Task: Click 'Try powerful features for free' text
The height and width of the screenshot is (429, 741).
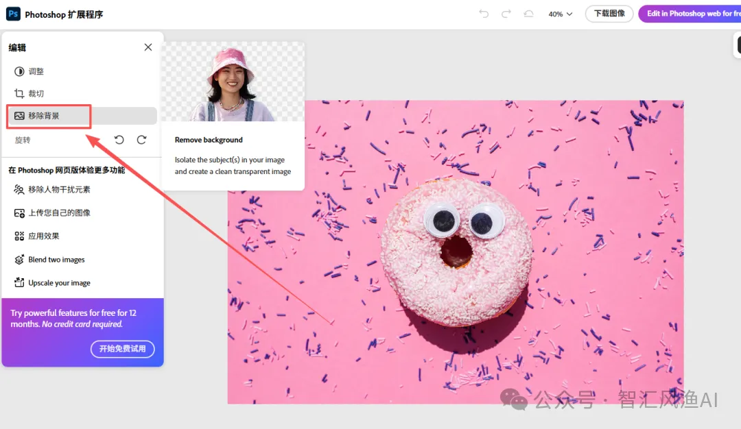Action: point(73,319)
